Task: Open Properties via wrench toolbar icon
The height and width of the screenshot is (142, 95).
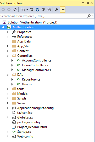Action: pos(57,10)
